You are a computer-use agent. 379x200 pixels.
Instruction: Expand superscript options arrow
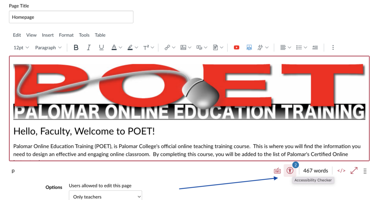pos(152,48)
